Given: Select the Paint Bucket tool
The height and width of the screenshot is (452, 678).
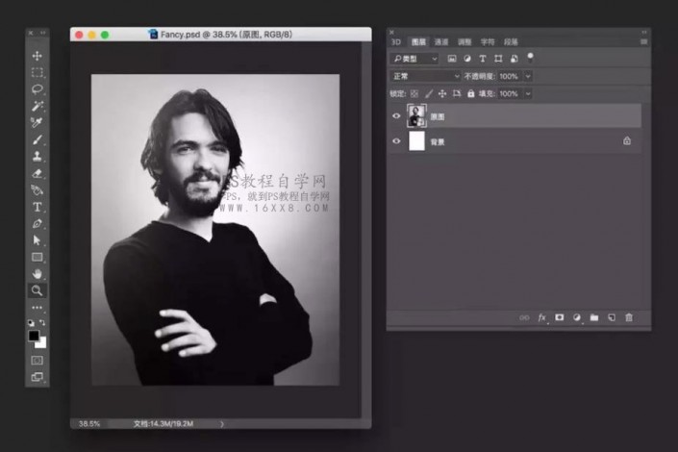Looking at the screenshot, I should click(38, 189).
